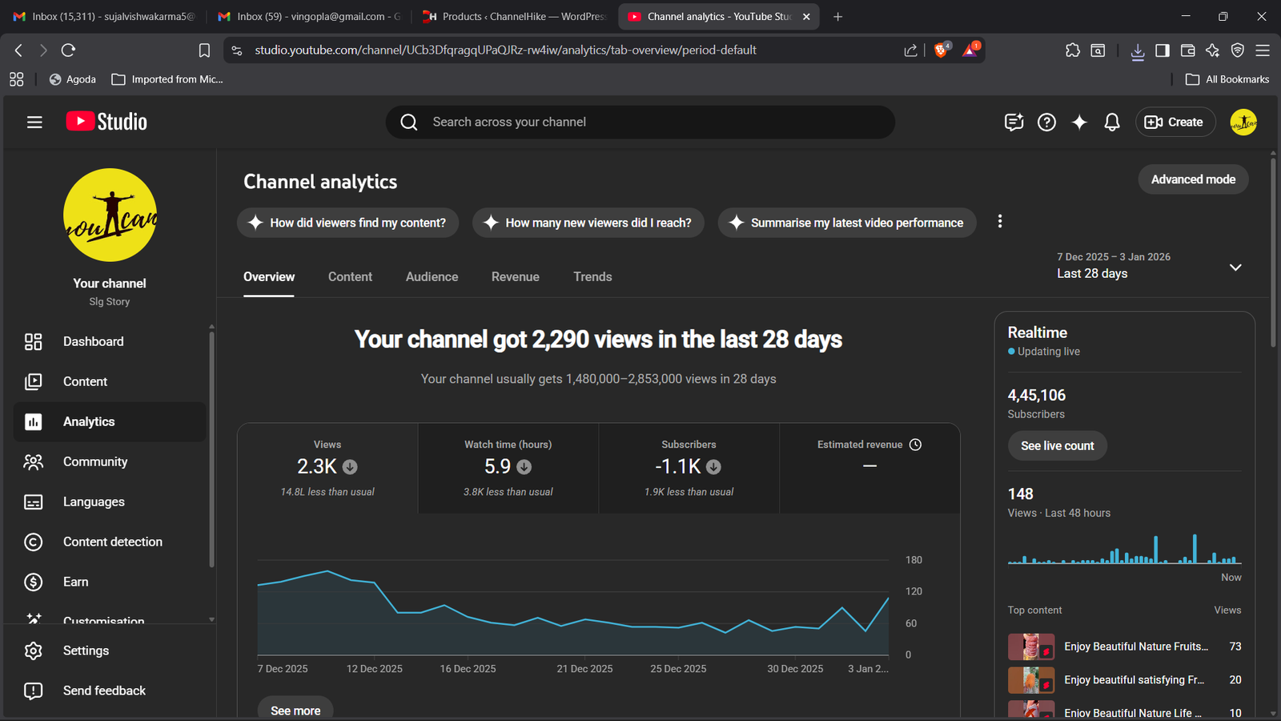The image size is (1281, 721).
Task: Switch to the Revenue tab
Action: (515, 276)
